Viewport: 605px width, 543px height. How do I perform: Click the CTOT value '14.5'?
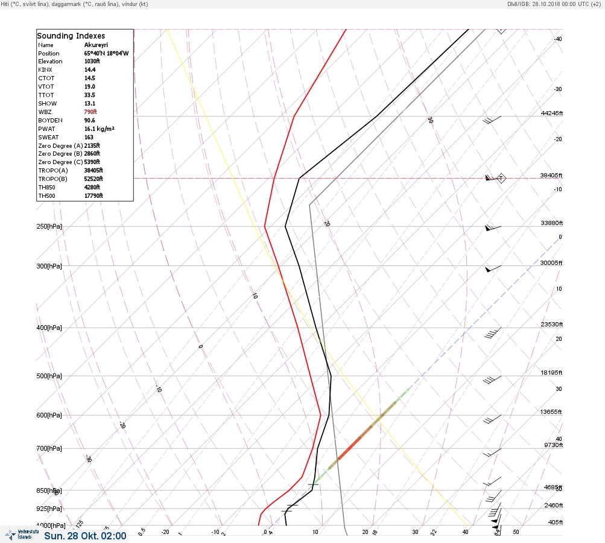(x=90, y=78)
